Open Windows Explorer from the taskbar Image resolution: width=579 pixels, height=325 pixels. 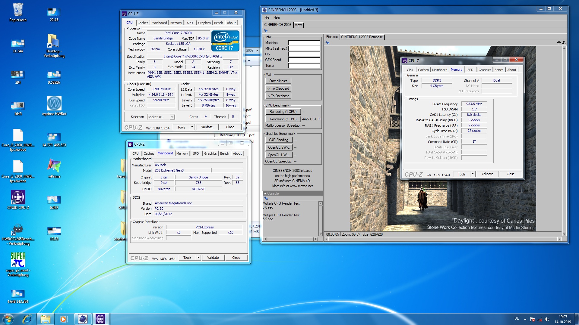pyautogui.click(x=46, y=319)
